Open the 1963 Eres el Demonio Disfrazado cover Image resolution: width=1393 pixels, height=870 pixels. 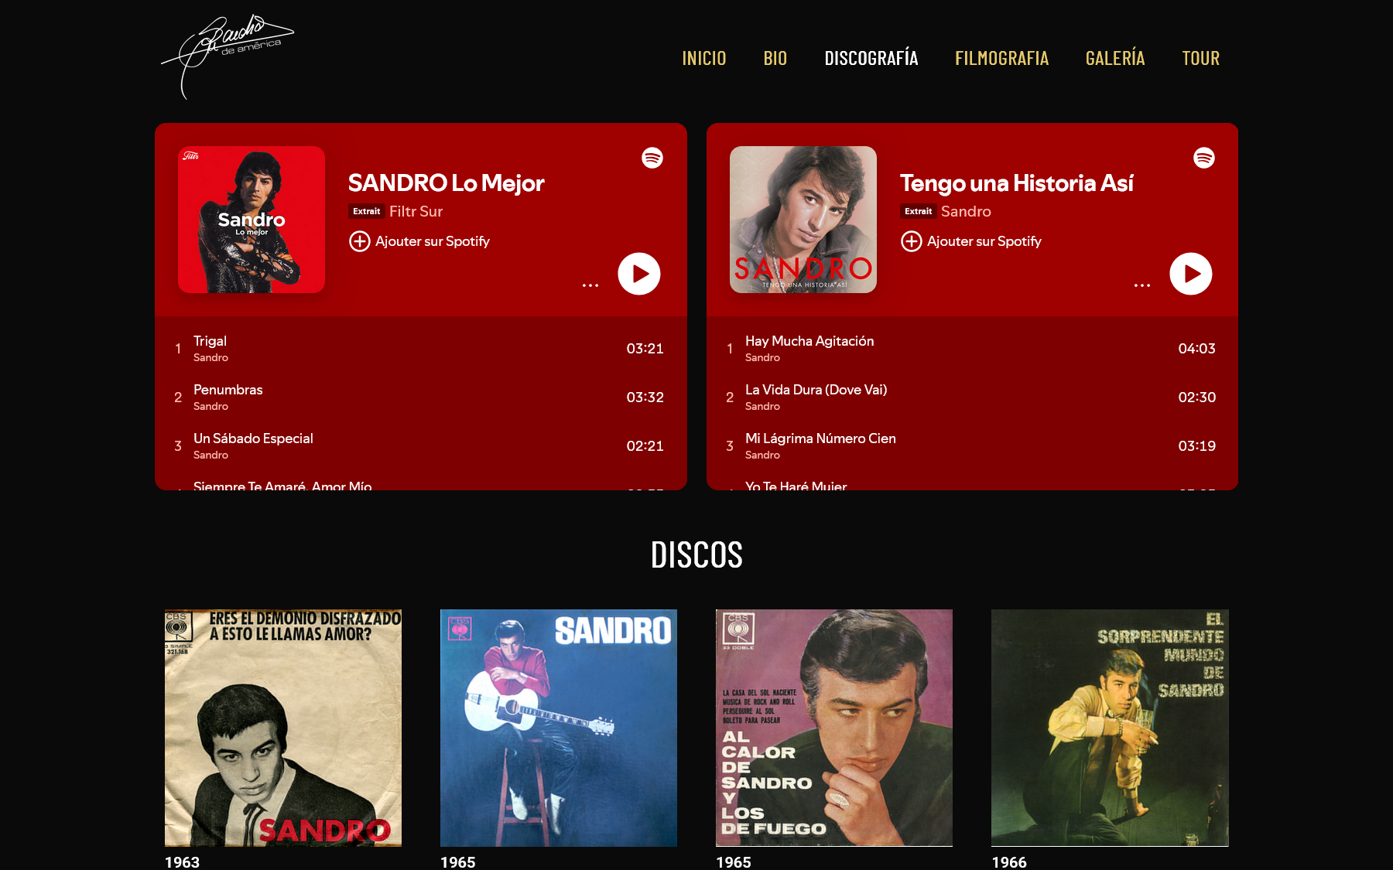pyautogui.click(x=283, y=728)
